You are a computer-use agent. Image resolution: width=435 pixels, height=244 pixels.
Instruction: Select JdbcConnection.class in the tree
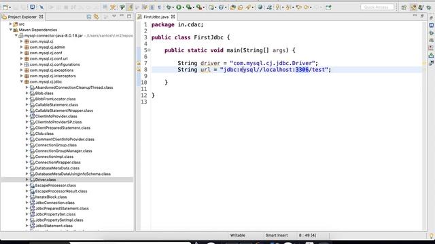click(x=54, y=203)
